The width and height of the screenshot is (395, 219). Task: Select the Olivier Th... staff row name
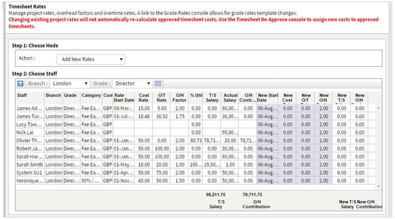29,140
